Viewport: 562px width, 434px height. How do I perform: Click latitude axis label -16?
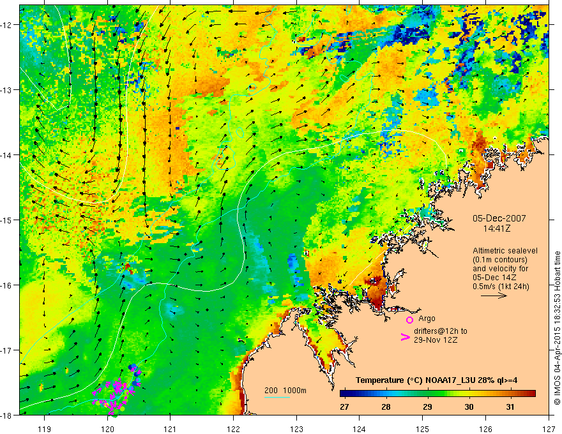click(7, 285)
